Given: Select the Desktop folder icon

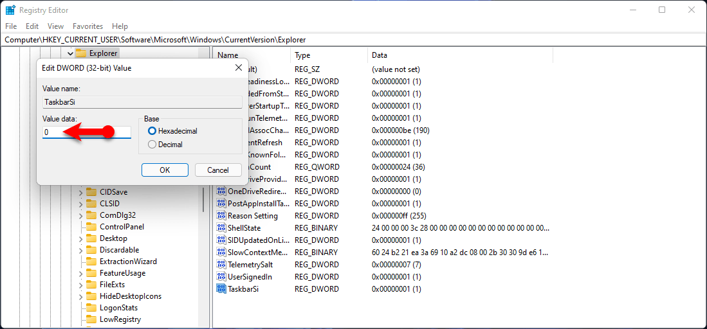Looking at the screenshot, I should click(x=91, y=238).
